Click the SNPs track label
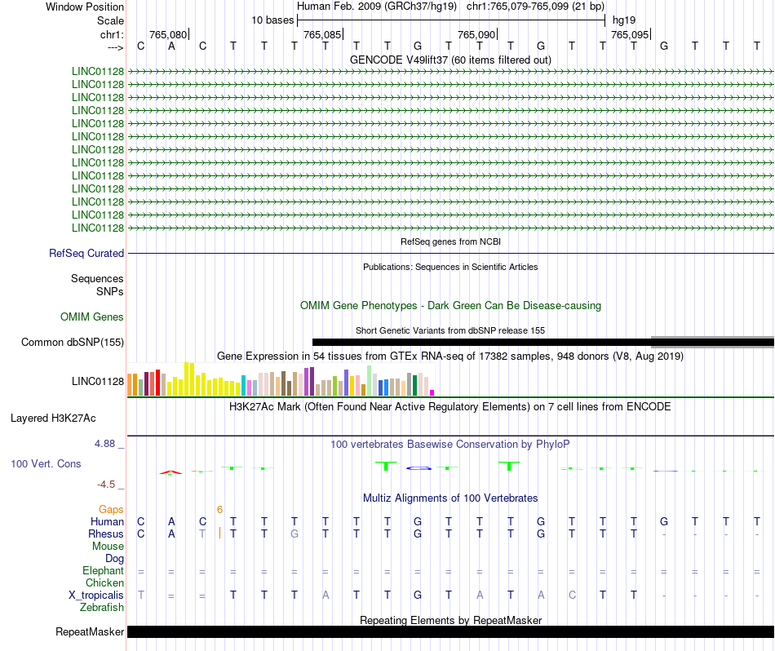 [x=110, y=291]
